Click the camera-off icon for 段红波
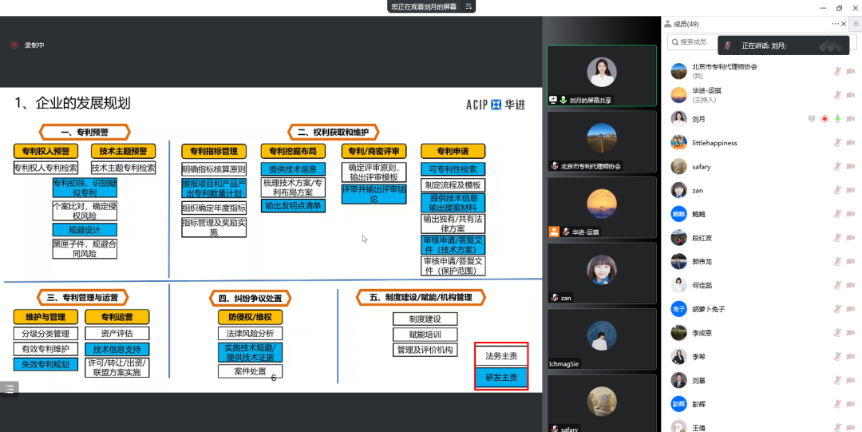 point(851,238)
